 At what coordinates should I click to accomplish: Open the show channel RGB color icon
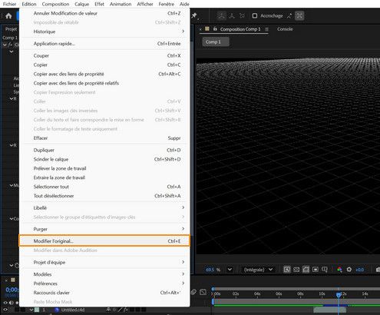(339, 270)
